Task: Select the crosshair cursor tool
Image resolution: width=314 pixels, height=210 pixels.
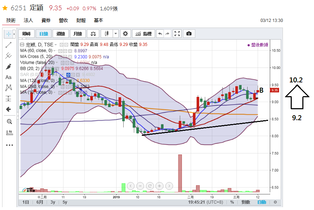Action: [x=8, y=34]
